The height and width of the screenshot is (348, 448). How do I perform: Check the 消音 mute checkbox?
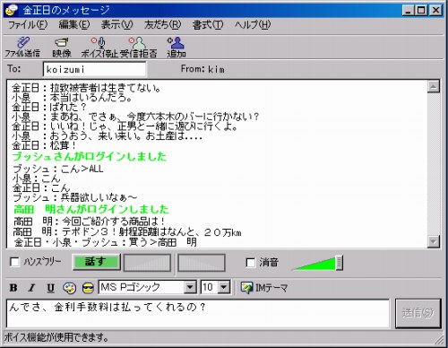[250, 263]
